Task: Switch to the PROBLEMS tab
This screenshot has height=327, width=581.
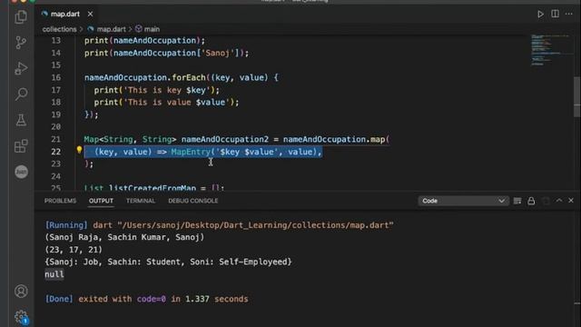Action: 60,201
